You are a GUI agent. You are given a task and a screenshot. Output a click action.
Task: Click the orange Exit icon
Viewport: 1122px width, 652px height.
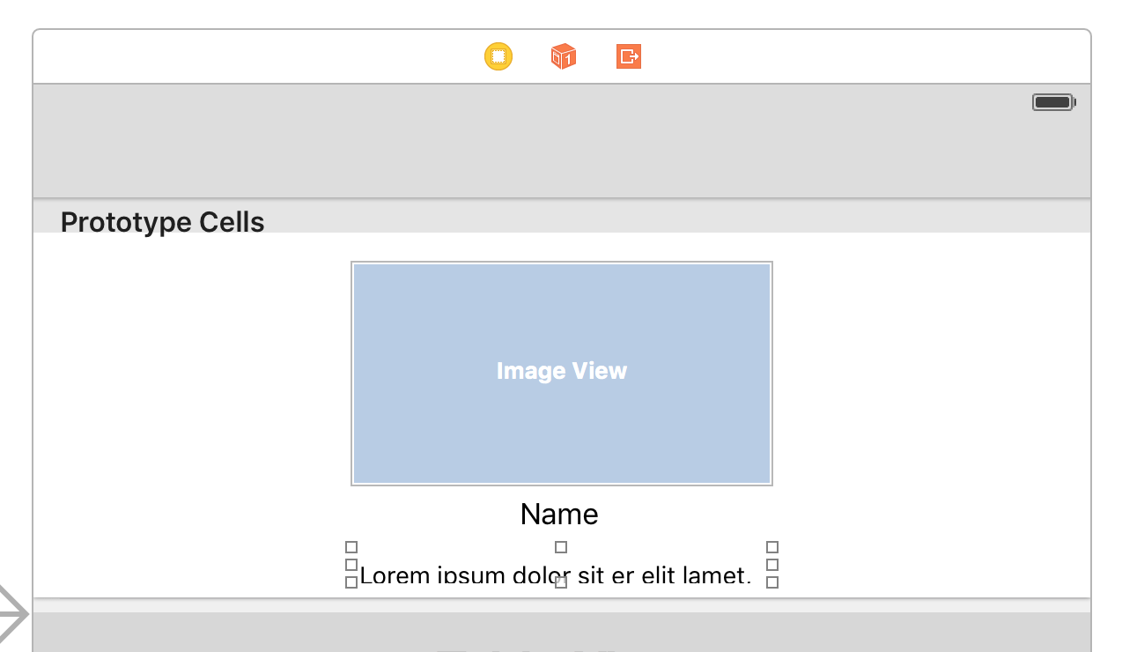click(x=629, y=56)
